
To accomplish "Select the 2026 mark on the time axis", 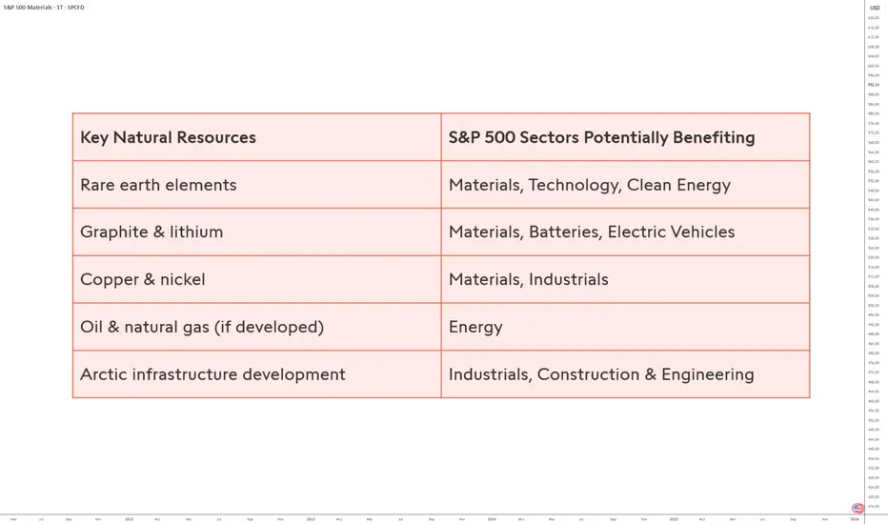I will 855,519.
